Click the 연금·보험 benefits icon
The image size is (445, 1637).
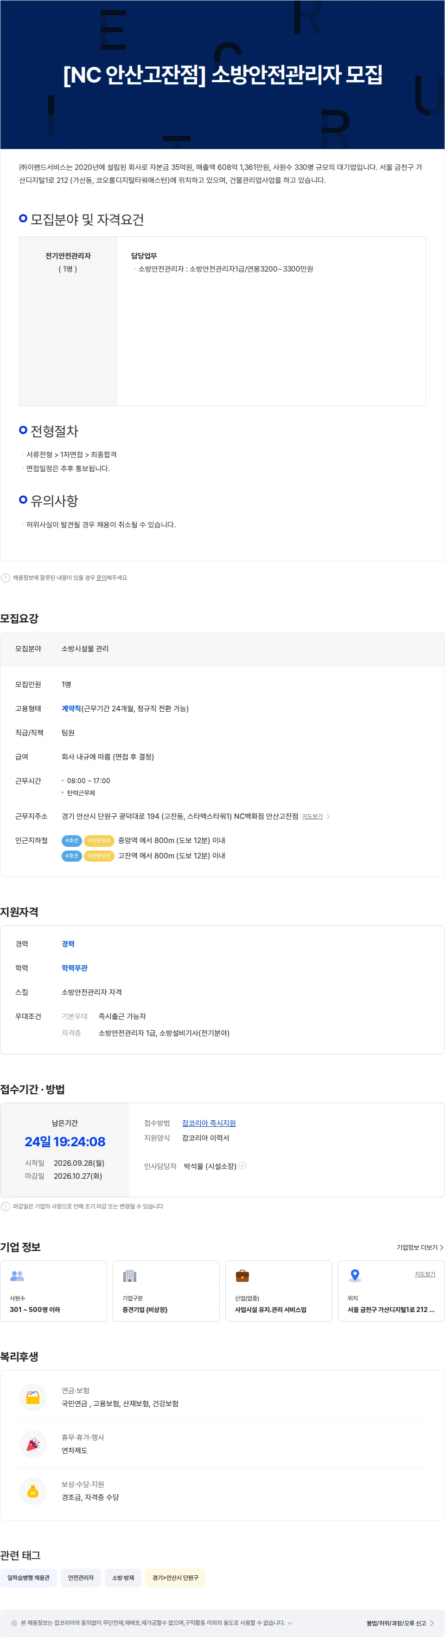pos(33,1397)
